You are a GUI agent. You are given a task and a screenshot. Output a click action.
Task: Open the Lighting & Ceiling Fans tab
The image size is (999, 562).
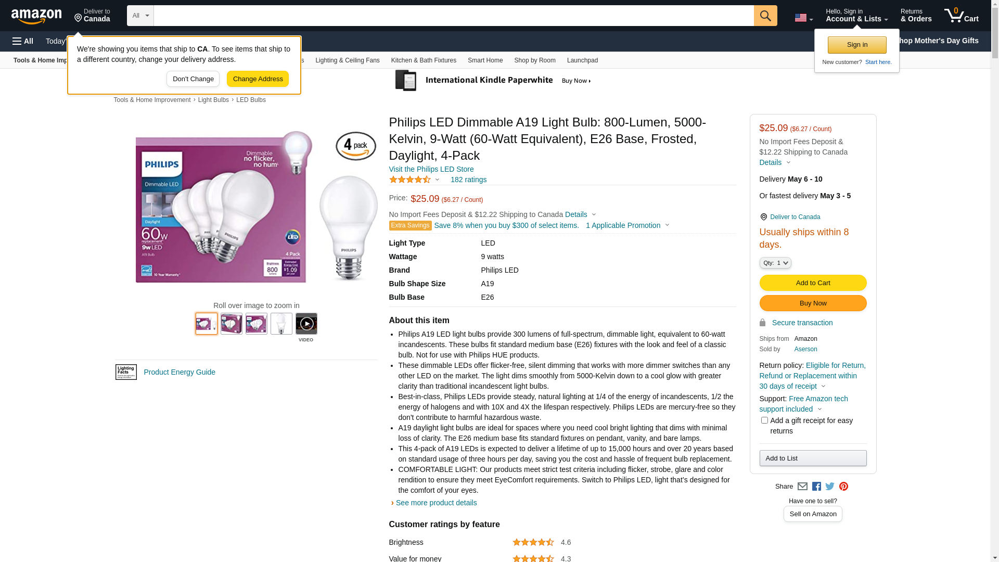pyautogui.click(x=347, y=60)
